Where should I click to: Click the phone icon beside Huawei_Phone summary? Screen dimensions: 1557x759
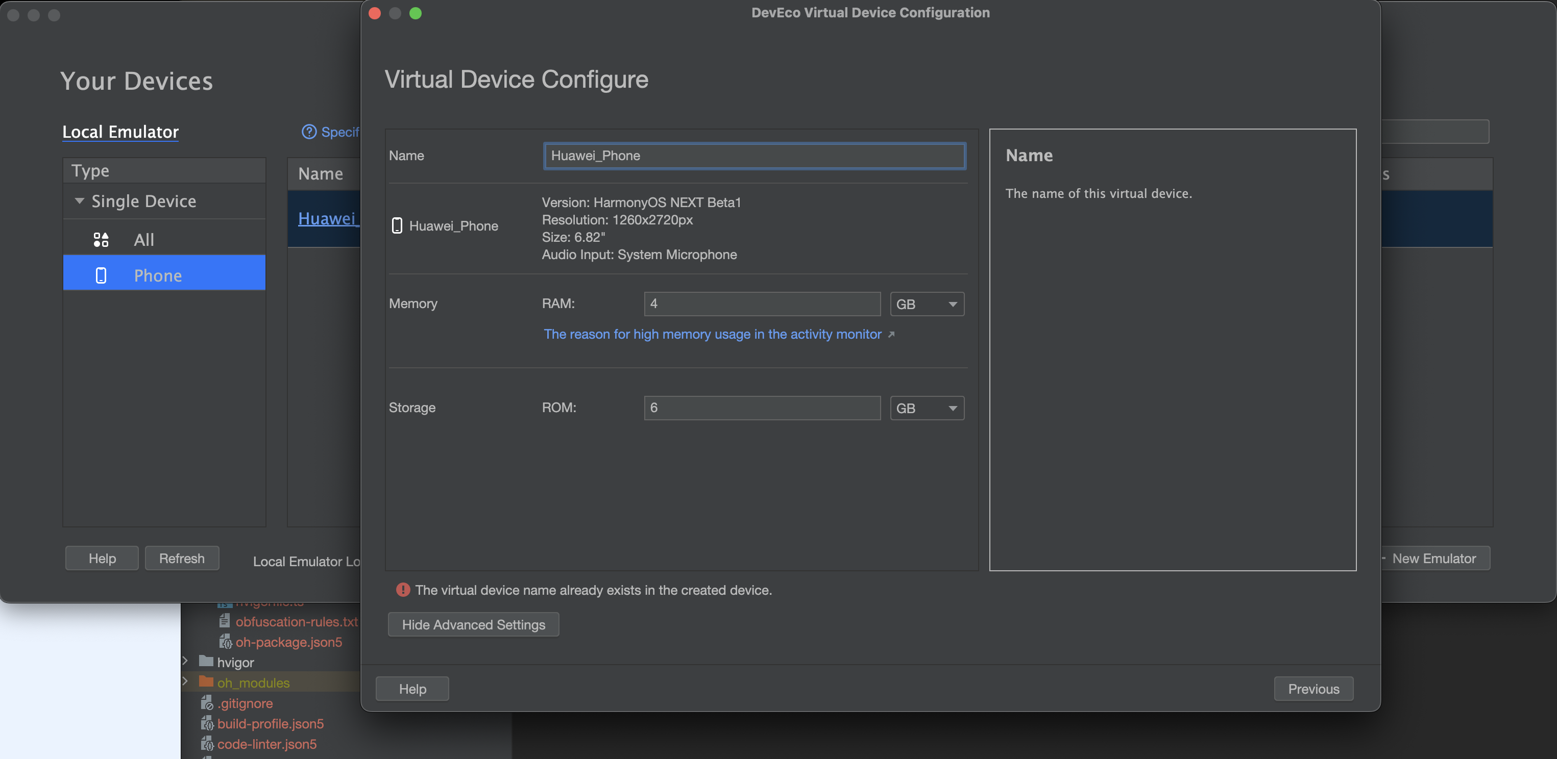coord(397,226)
